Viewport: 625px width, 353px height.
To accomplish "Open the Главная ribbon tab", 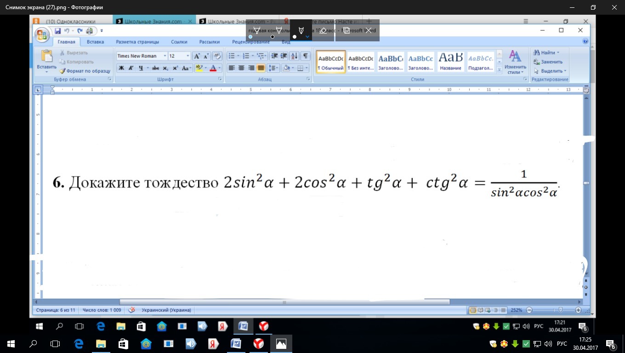I will point(66,42).
